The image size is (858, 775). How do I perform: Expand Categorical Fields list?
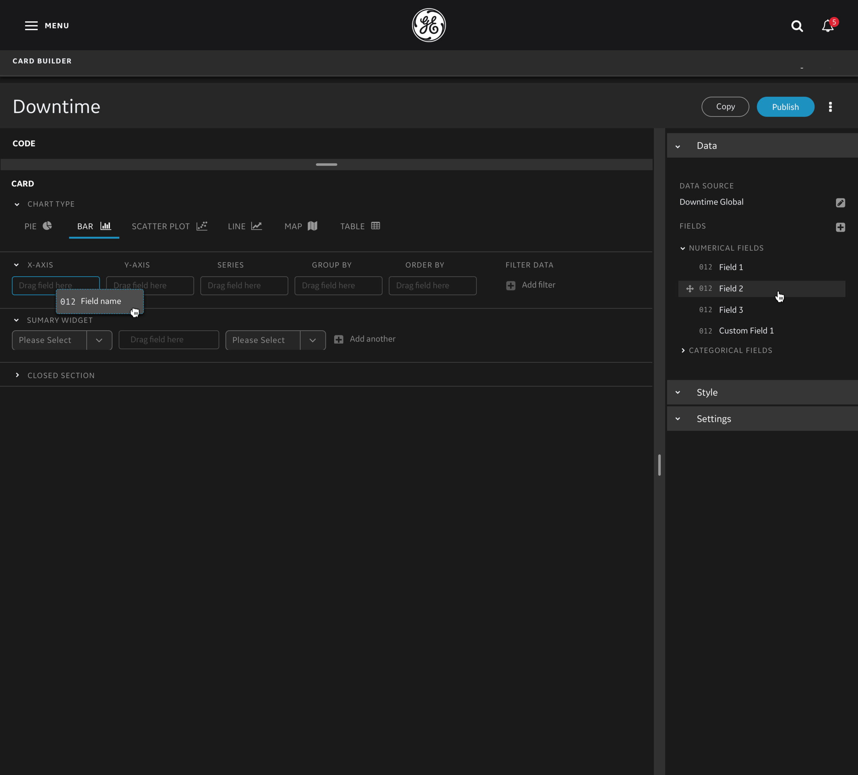(683, 350)
